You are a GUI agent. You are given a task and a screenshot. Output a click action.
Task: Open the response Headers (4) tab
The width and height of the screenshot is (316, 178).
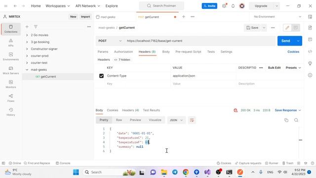point(130,110)
